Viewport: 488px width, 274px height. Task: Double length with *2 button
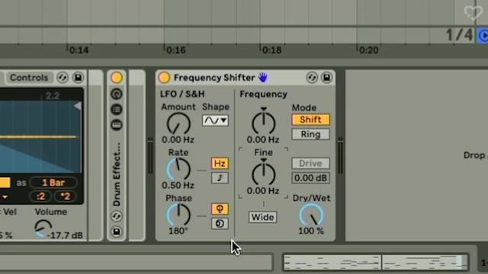click(x=66, y=196)
